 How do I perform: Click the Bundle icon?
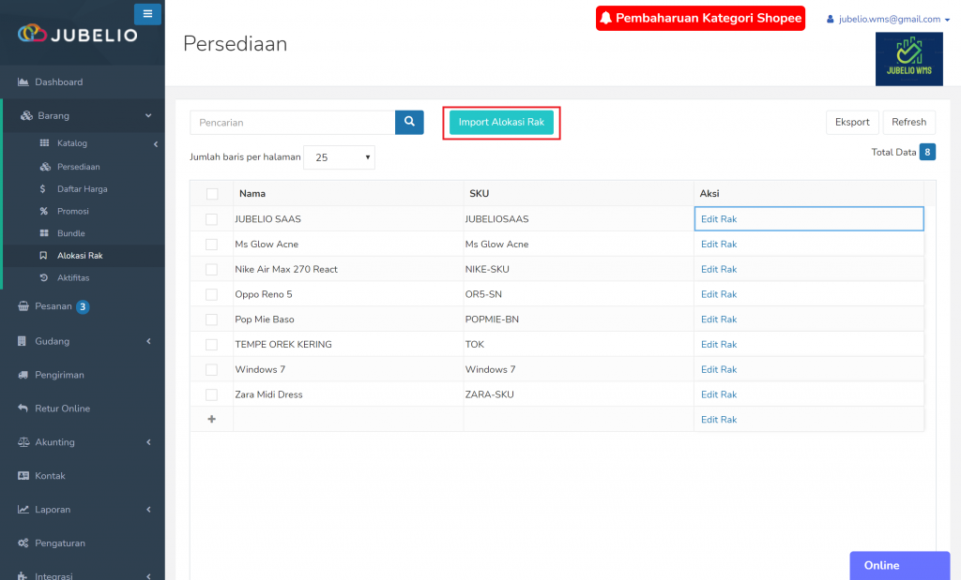click(44, 233)
